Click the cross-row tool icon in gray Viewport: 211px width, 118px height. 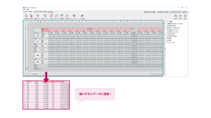[56, 16]
